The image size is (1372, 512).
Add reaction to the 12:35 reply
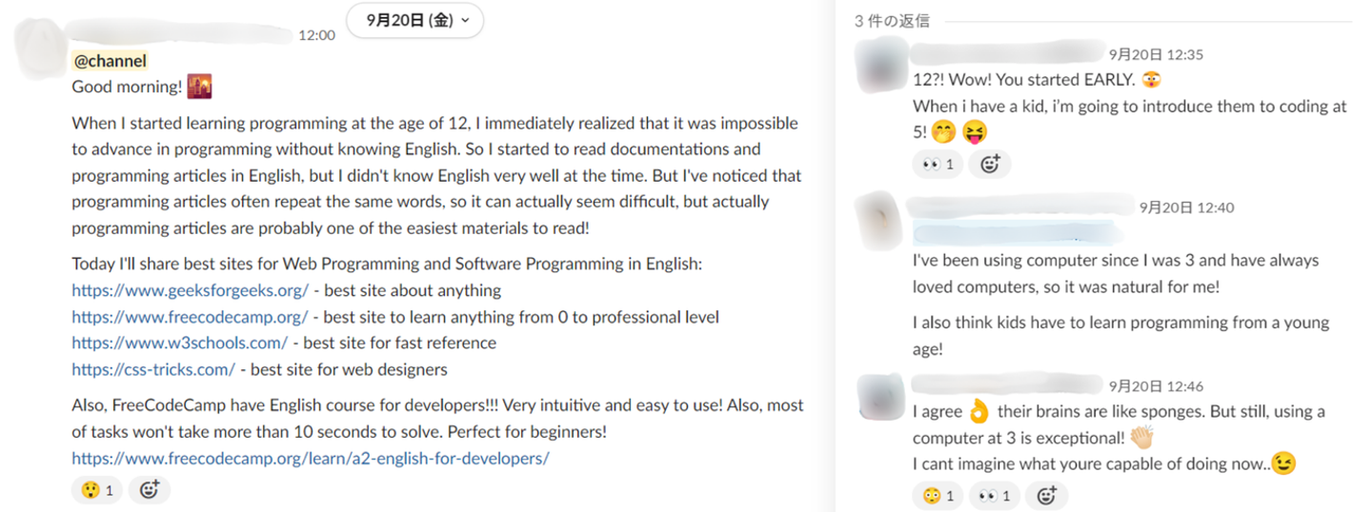[x=989, y=165]
